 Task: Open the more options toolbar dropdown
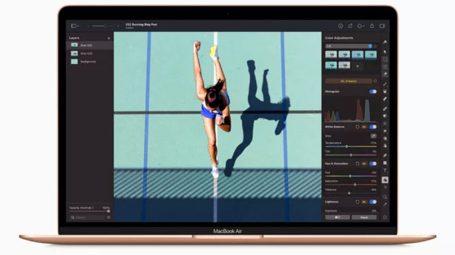[x=361, y=26]
